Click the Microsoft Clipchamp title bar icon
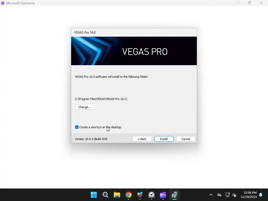The width and height of the screenshot is (268, 201). 3,3
